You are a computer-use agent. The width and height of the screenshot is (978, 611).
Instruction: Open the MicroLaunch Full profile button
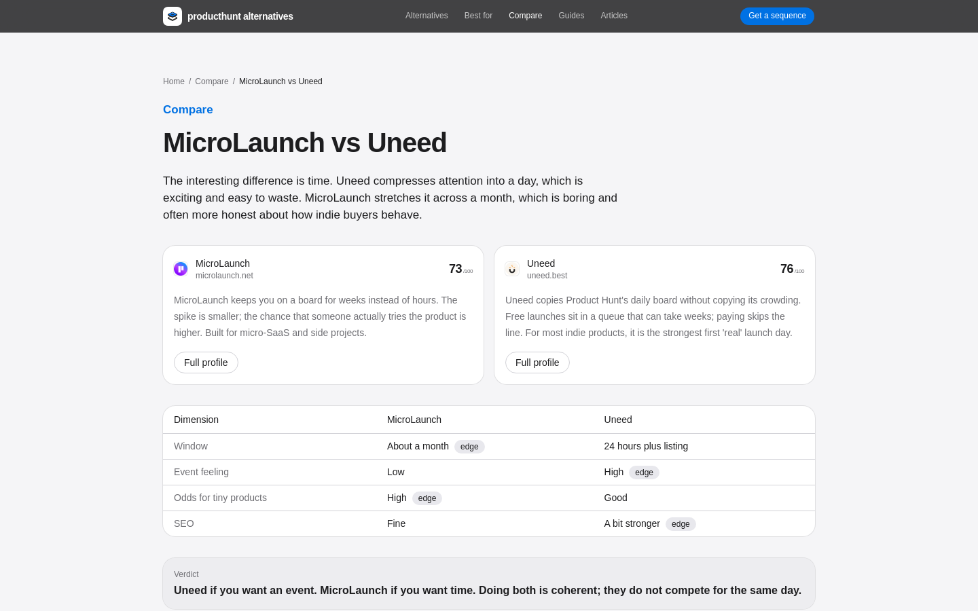point(206,363)
